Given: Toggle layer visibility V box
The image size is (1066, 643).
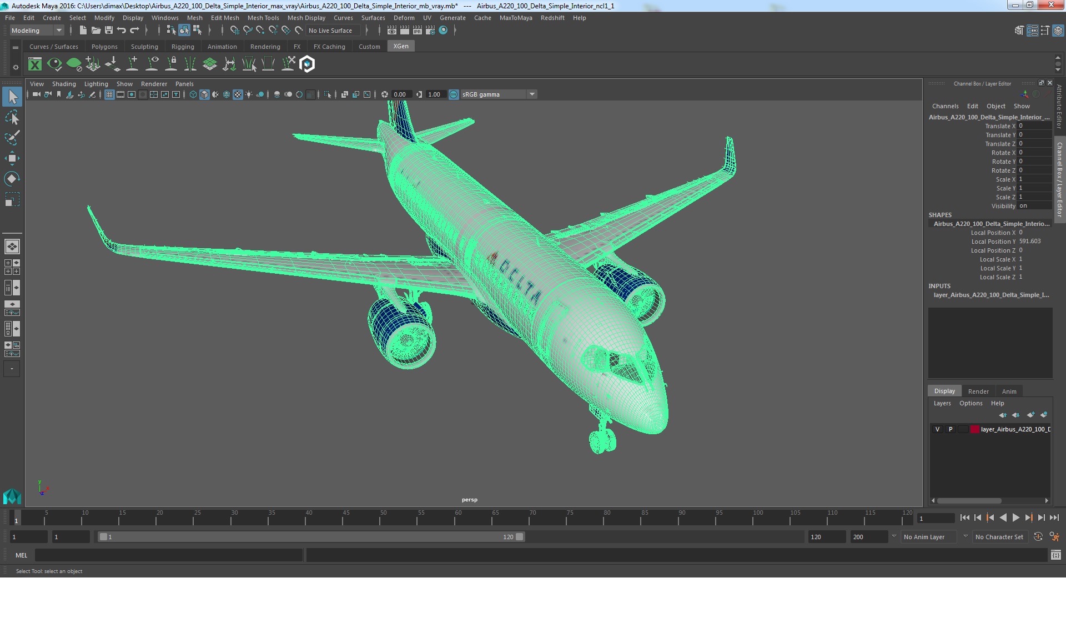Looking at the screenshot, I should click(938, 429).
